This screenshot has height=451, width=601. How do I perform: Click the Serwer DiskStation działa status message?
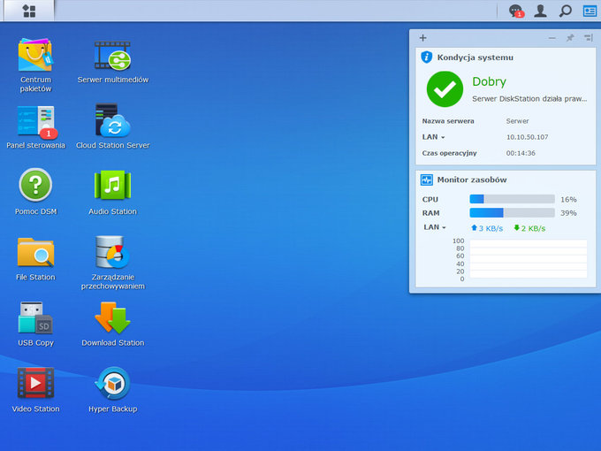click(x=529, y=99)
